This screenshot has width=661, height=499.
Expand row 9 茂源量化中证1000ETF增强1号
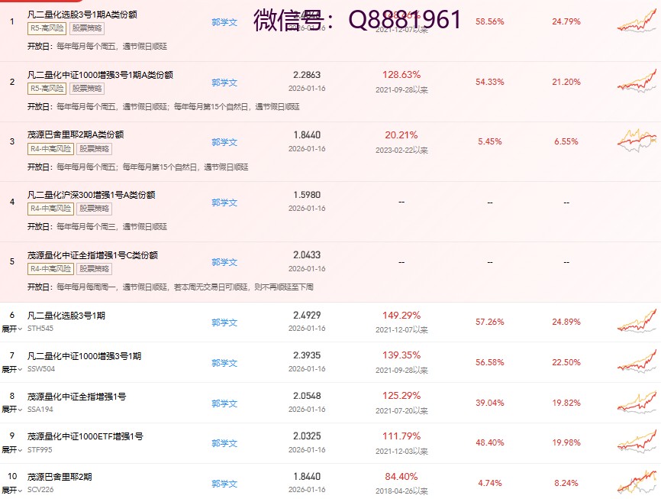coord(11,450)
